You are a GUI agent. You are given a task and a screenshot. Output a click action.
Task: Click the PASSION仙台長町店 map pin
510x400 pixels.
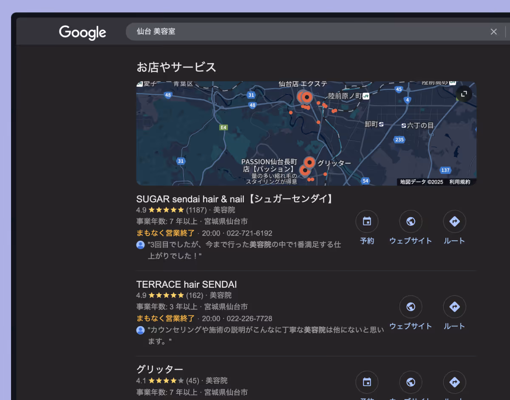(304, 170)
